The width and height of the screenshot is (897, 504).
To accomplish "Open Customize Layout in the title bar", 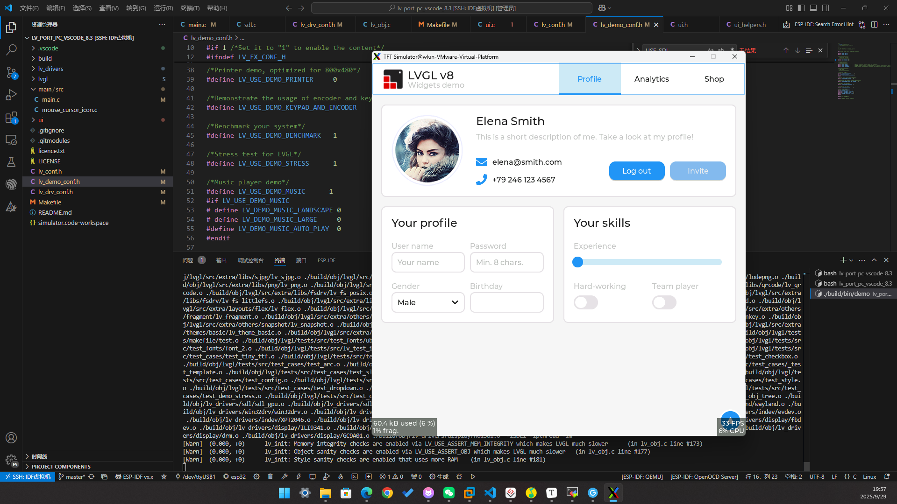I will [x=789, y=8].
